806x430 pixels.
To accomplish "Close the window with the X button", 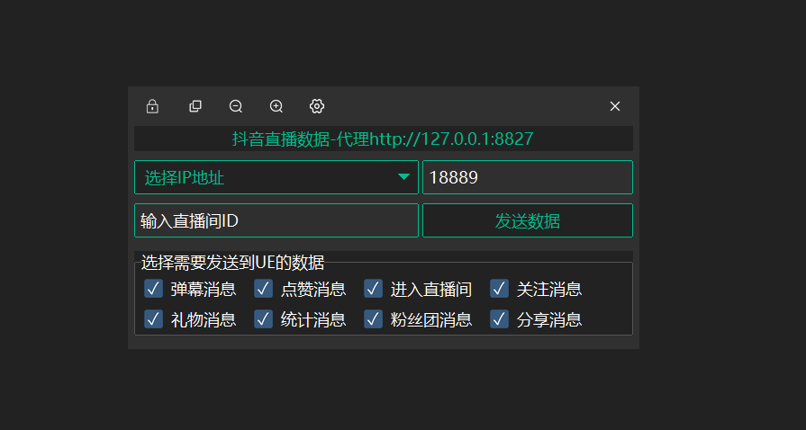I will click(615, 106).
